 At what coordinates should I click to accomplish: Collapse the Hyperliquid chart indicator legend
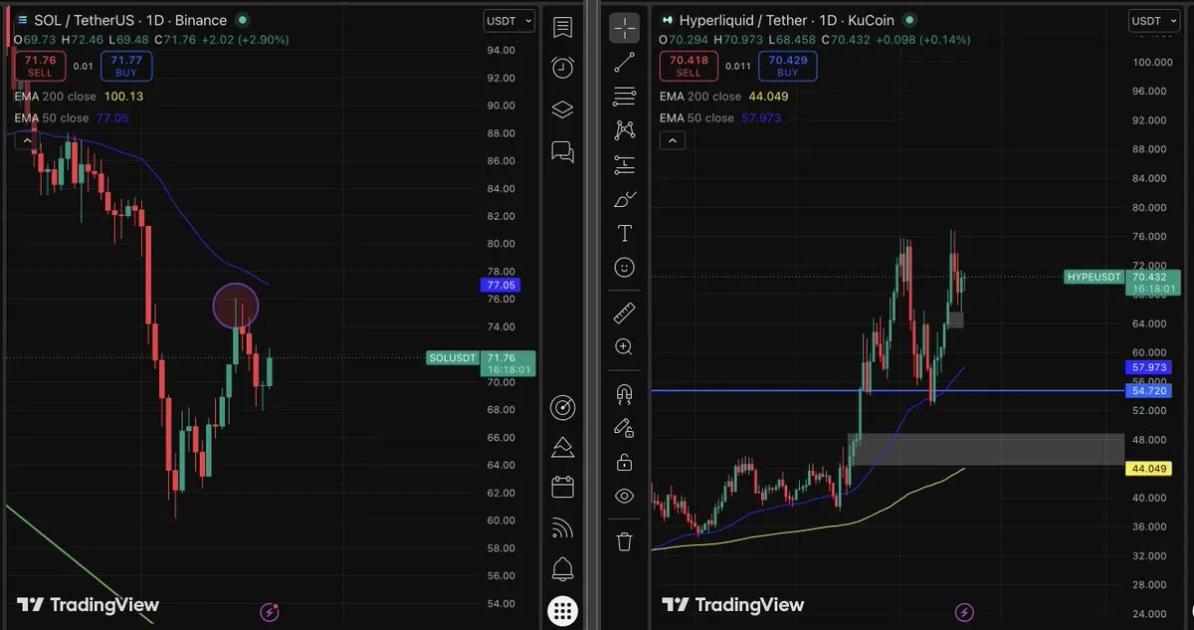coord(673,140)
